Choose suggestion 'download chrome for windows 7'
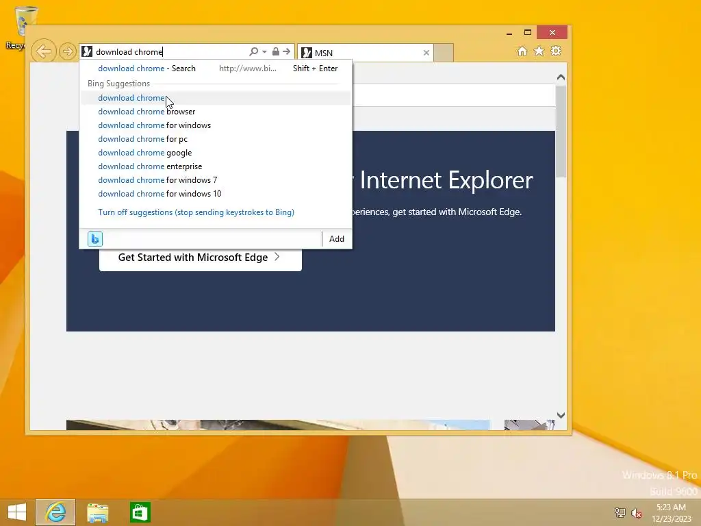Viewport: 701px width, 526px height. click(x=216, y=180)
